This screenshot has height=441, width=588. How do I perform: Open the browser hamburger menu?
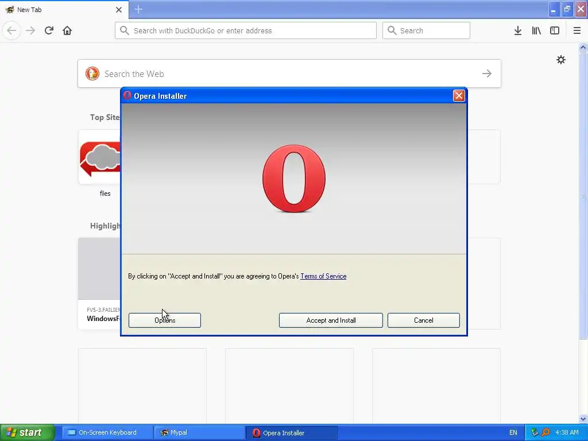tap(577, 30)
